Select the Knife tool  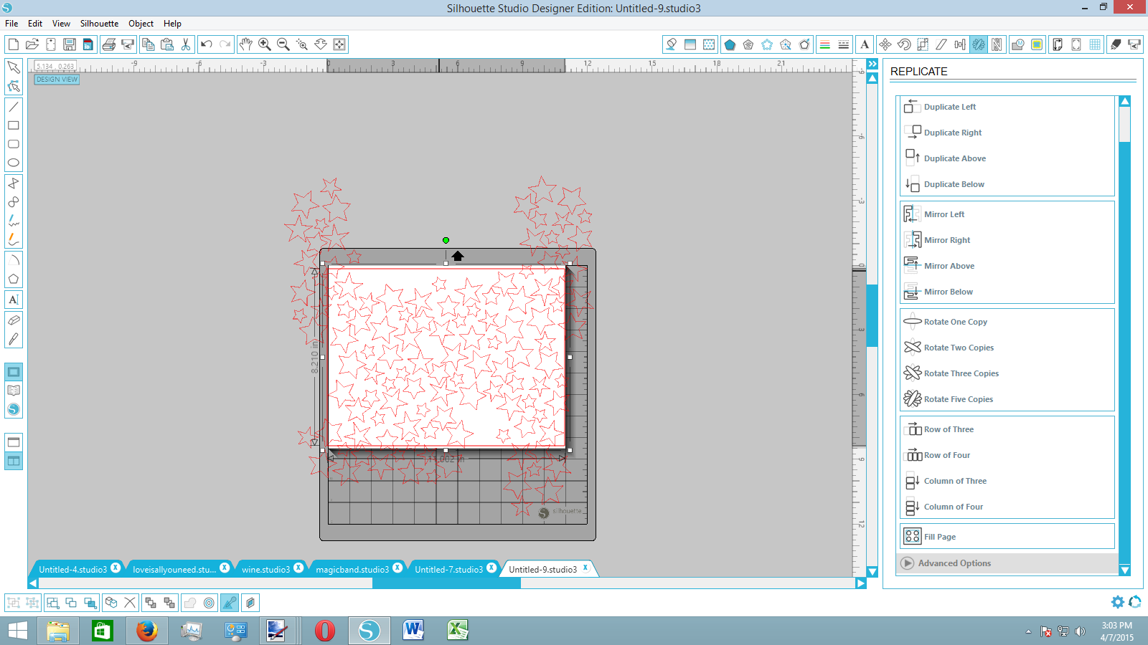[14, 339]
